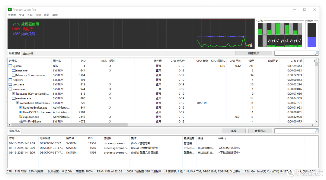Click the RuntimeBroker.exe process icon

click(21, 107)
